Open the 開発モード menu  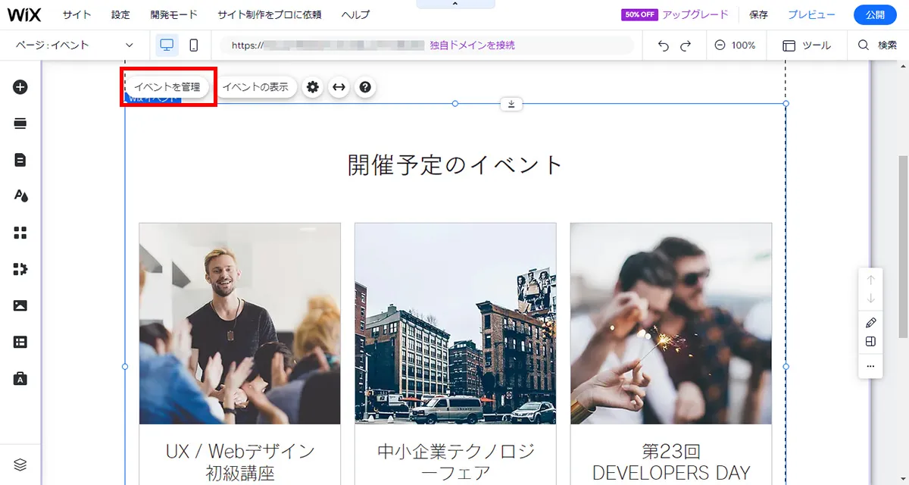point(172,14)
